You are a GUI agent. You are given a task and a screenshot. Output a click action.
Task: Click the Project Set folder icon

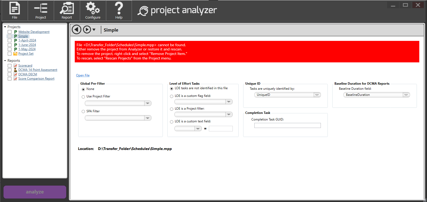tap(15, 54)
